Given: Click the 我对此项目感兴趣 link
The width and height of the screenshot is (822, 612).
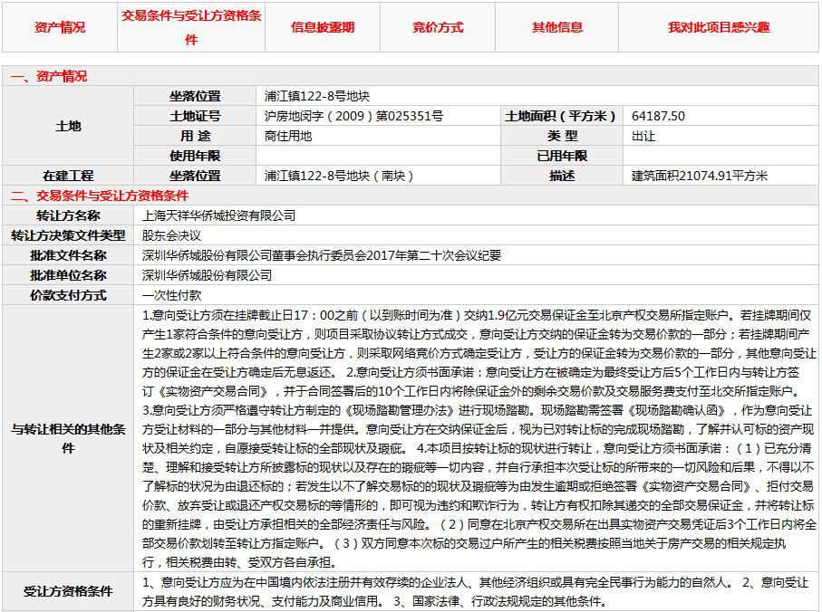Looking at the screenshot, I should coord(719,27).
